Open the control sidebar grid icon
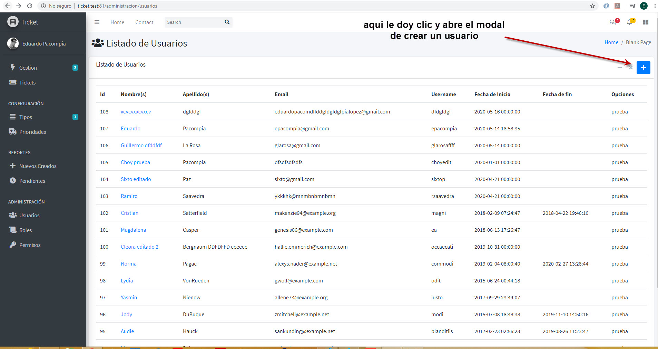 646,22
